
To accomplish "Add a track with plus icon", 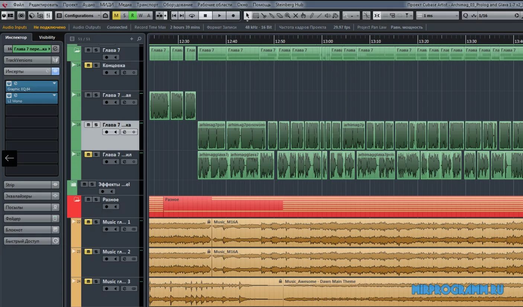I will click(x=131, y=39).
